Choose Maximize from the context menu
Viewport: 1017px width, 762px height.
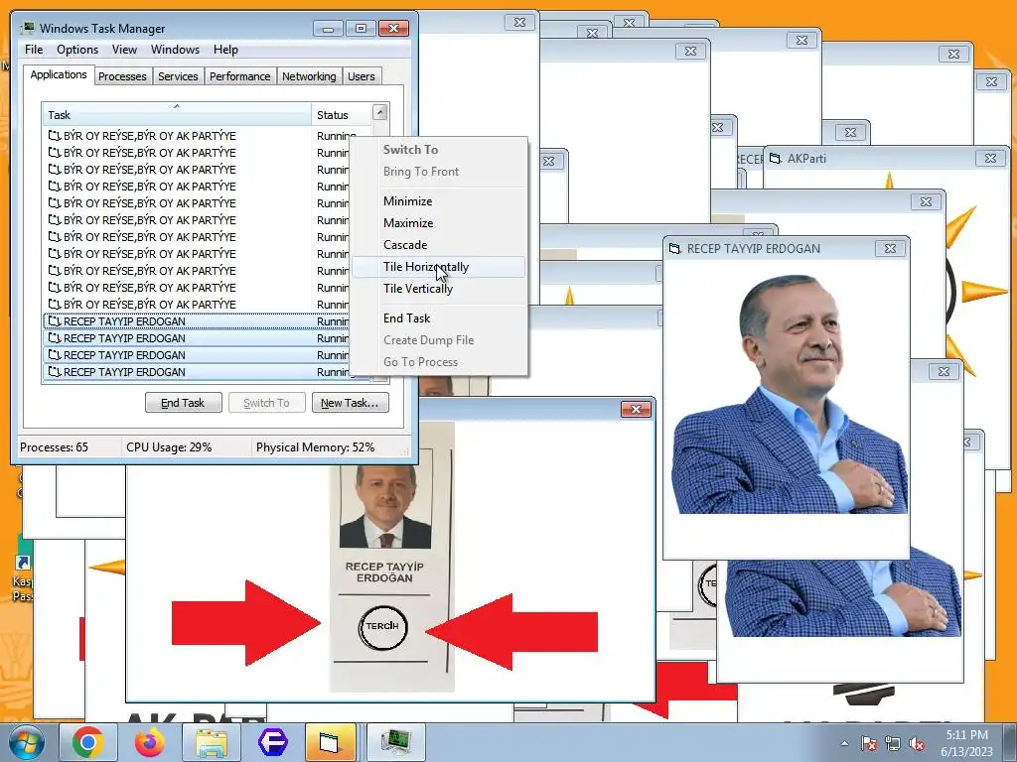438,223
